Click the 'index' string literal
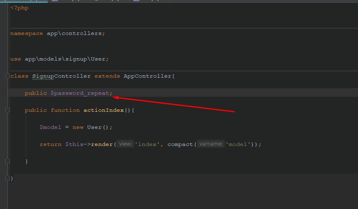 coord(147,144)
